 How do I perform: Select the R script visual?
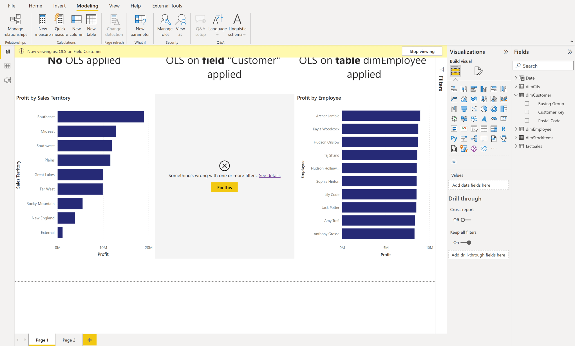[504, 129]
